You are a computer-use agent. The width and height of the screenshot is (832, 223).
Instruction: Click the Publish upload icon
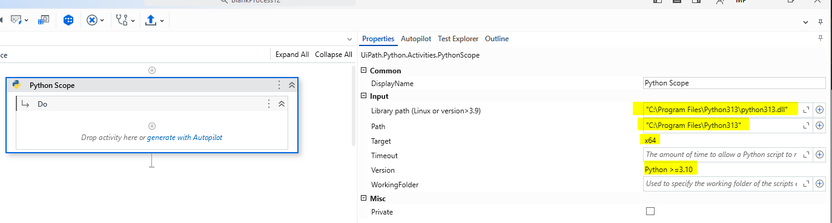pyautogui.click(x=151, y=20)
